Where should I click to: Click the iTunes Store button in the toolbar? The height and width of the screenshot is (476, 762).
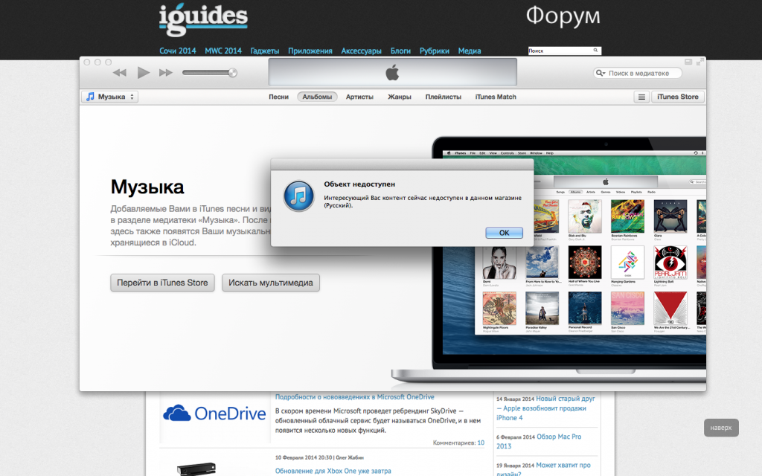(x=677, y=97)
